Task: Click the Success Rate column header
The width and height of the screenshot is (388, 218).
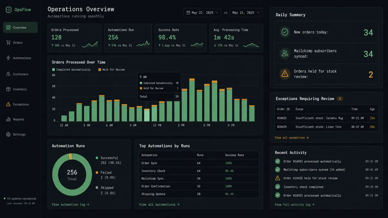Action: coord(235,155)
